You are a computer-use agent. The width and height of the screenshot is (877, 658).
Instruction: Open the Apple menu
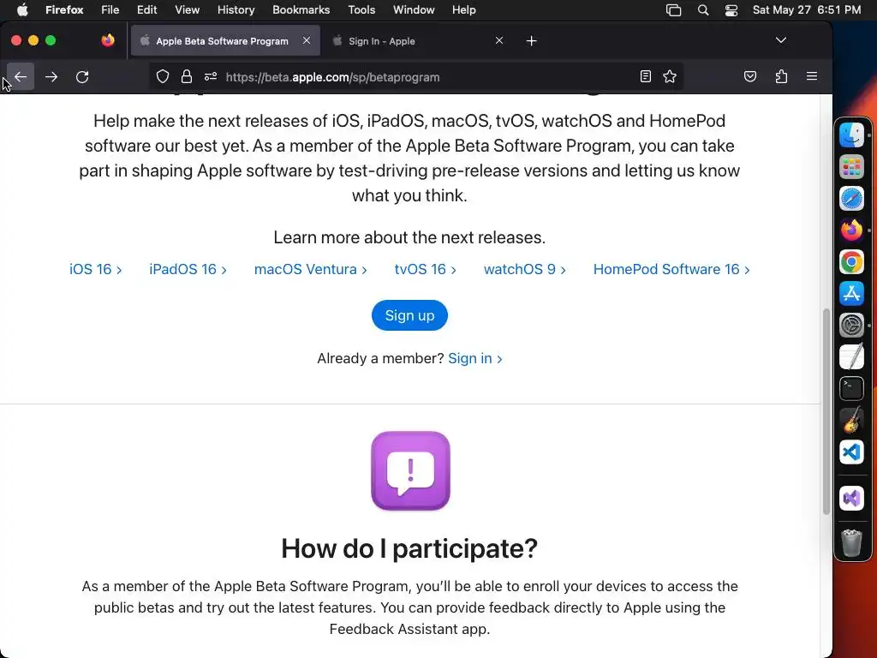[22, 9]
